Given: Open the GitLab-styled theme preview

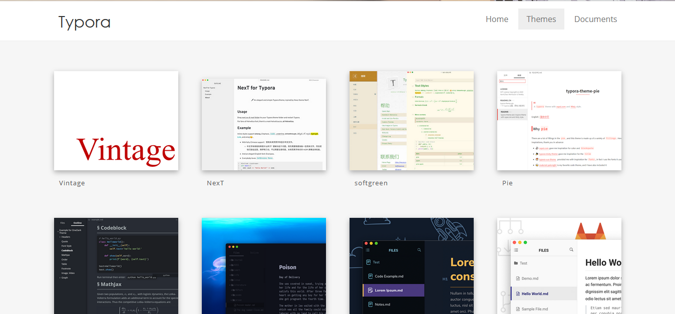Looking at the screenshot, I should [x=559, y=265].
